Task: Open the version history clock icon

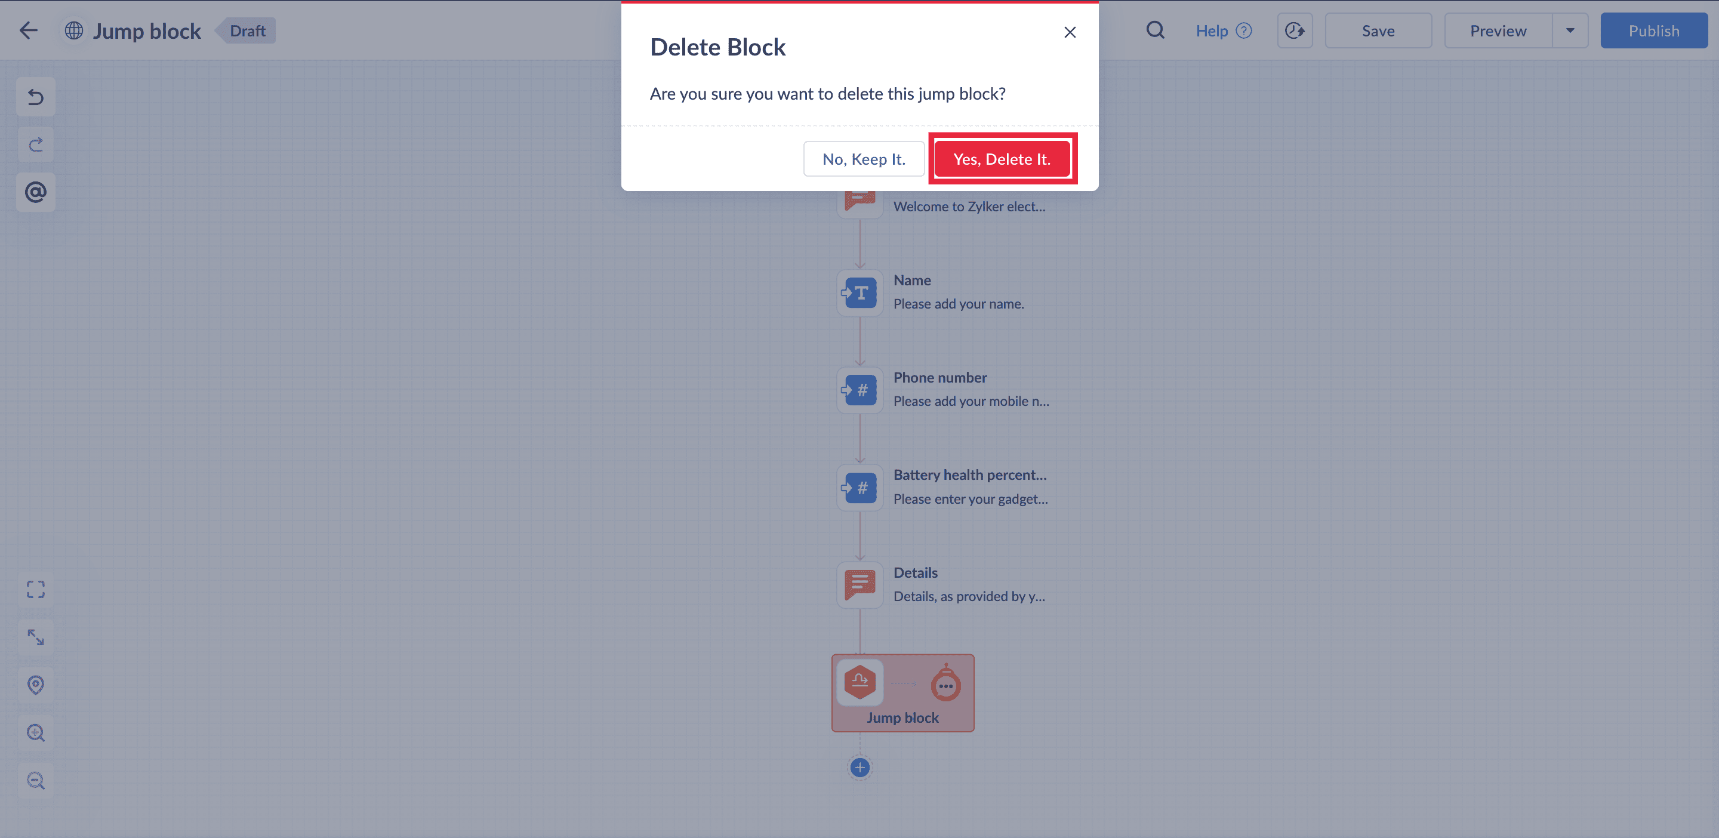Action: tap(1295, 30)
